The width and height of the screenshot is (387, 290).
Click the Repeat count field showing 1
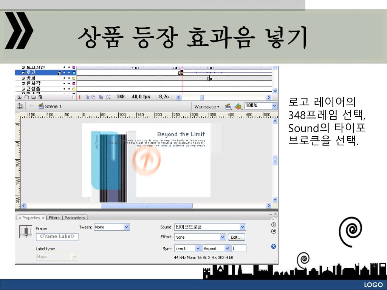[x=239, y=248]
